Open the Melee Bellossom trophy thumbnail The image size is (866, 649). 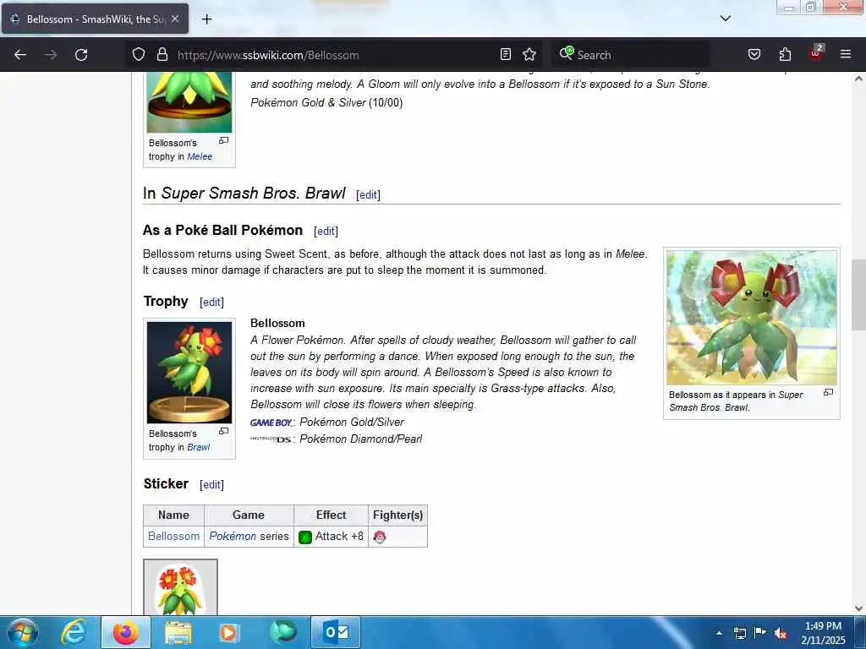(189, 102)
